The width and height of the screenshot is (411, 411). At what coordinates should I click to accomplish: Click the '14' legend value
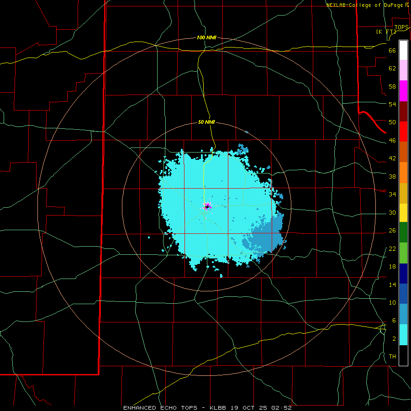(392, 285)
